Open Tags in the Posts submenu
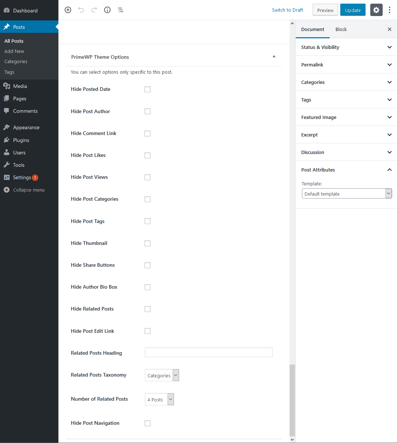 coord(9,72)
